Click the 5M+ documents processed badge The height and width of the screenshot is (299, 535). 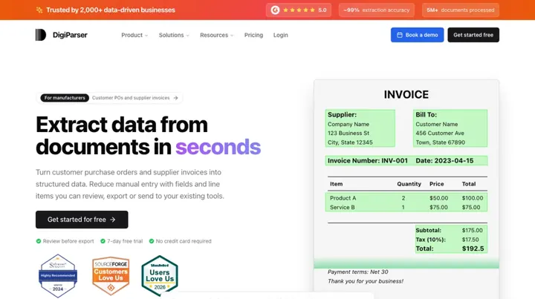[x=460, y=10]
